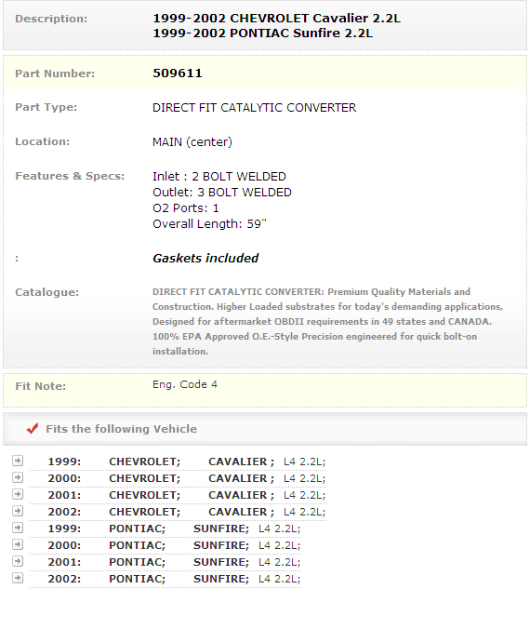Click the Fits the following Vehicle header
Image resolution: width=530 pixels, height=629 pixels.
tap(121, 429)
